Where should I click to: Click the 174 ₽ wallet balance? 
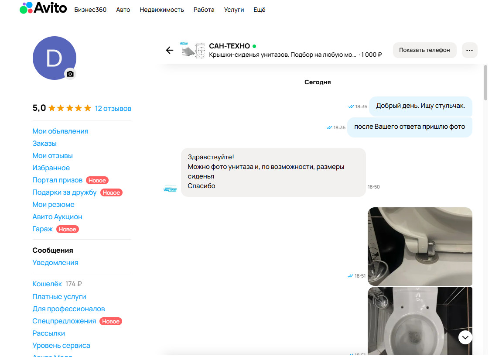click(74, 284)
